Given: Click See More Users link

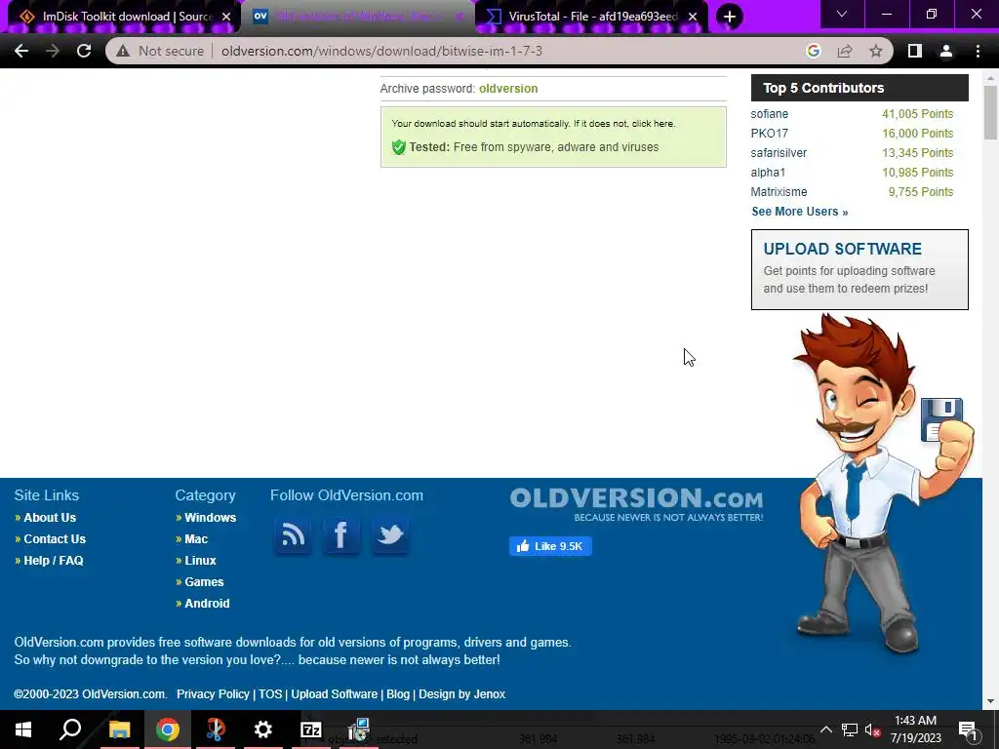Looking at the screenshot, I should [800, 212].
